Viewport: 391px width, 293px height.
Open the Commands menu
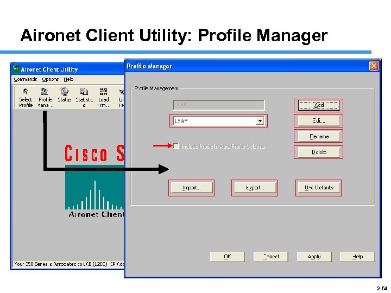tap(25, 79)
